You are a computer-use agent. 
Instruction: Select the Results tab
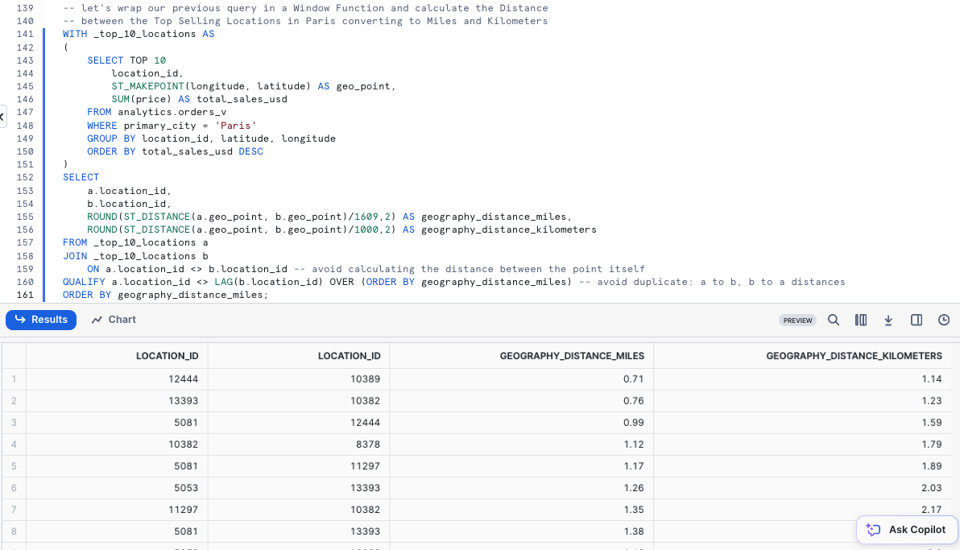[41, 320]
